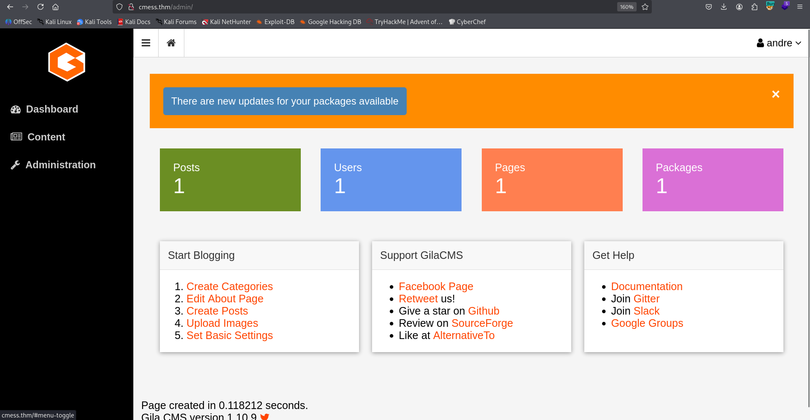Expand the Administration sidebar menu

coord(60,165)
